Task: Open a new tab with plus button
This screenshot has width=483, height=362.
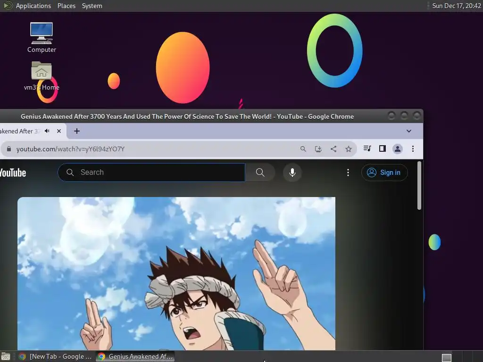Action: 77,131
